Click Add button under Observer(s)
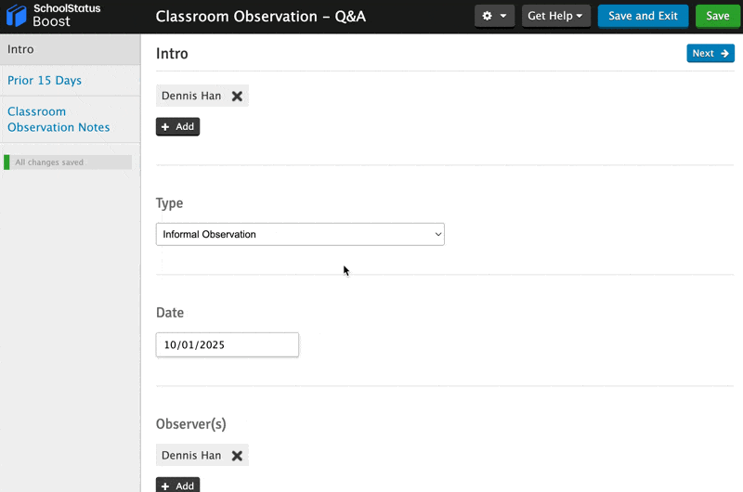 coord(177,485)
